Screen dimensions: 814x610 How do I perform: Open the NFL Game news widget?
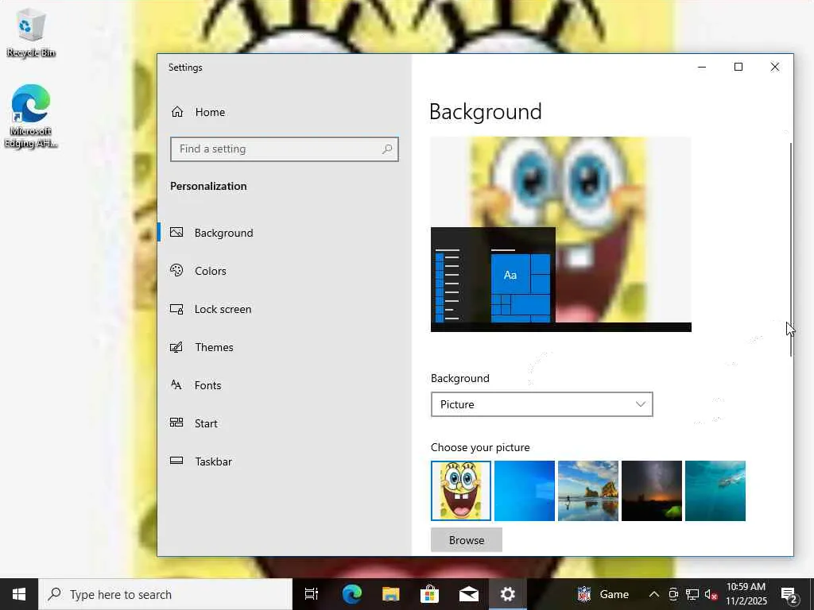point(603,594)
